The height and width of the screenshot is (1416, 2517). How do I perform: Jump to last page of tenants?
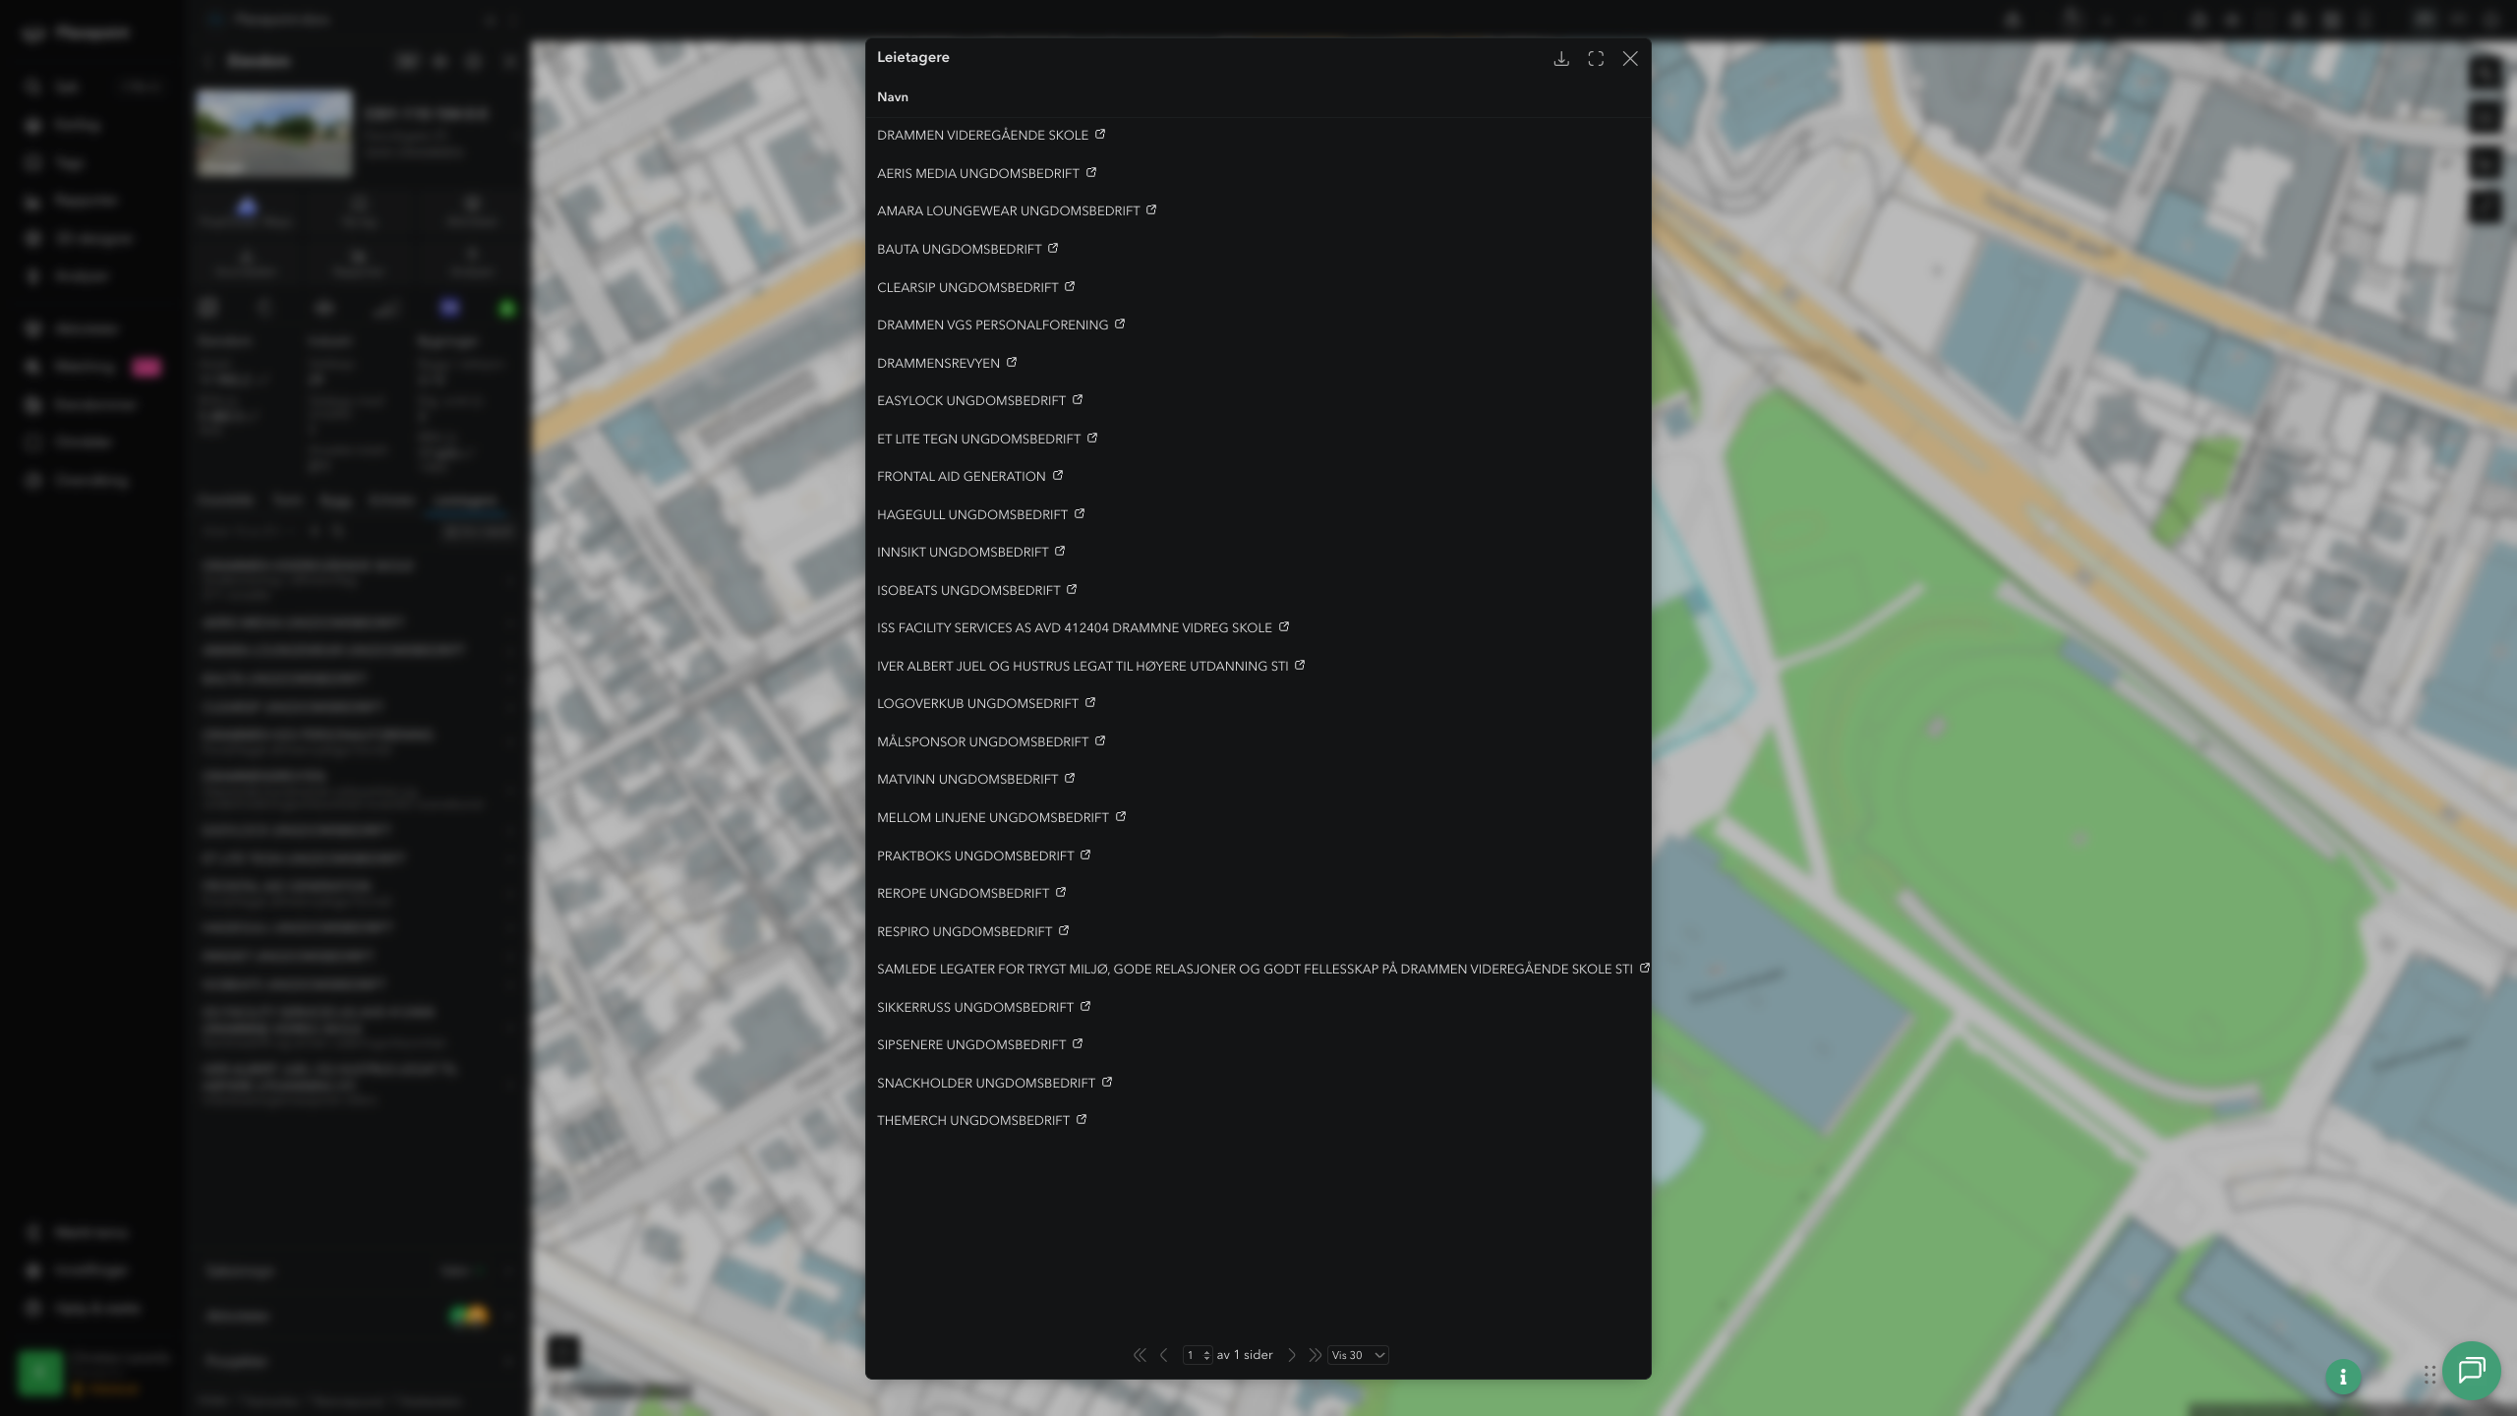click(x=1315, y=1355)
